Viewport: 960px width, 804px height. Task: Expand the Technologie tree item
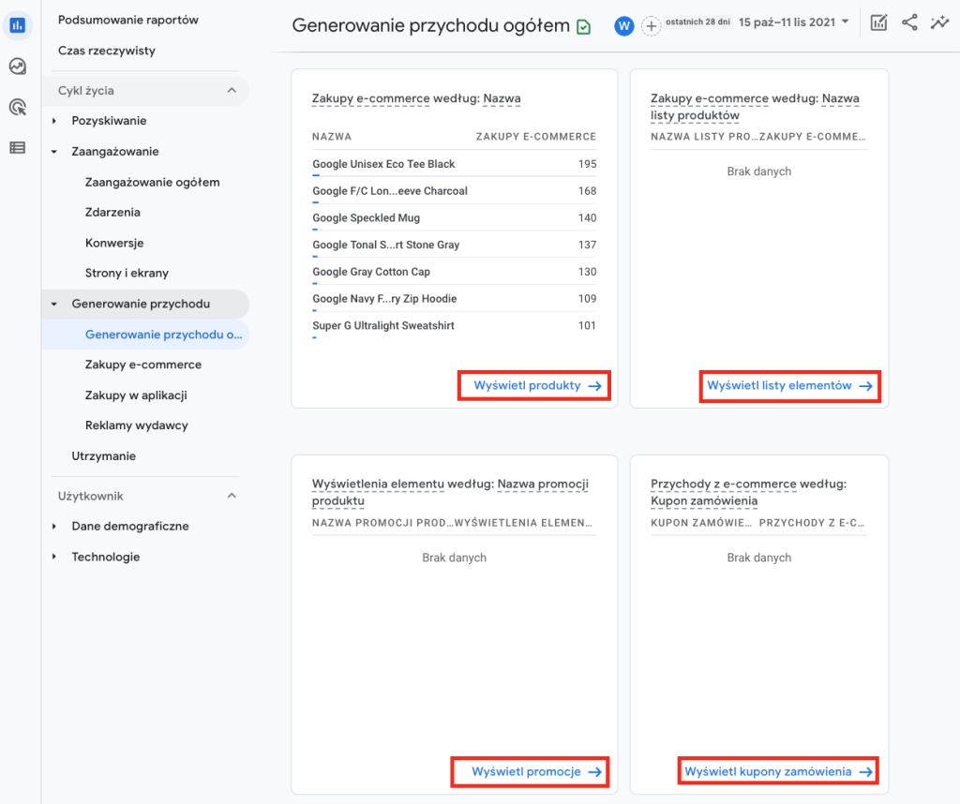[x=54, y=558]
